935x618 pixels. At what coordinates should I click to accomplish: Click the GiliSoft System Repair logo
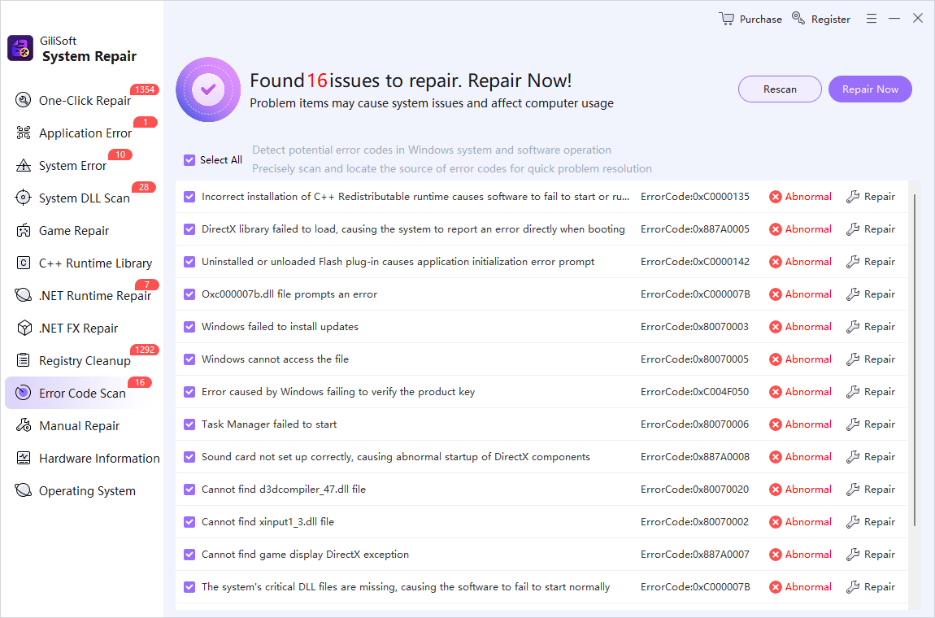(x=20, y=48)
